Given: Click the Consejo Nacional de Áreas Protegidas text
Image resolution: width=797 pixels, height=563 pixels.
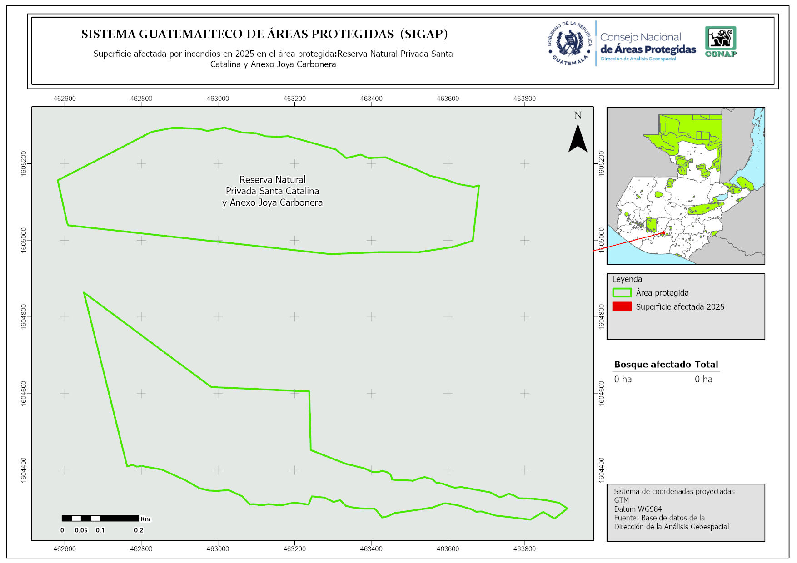Looking at the screenshot, I should [648, 44].
